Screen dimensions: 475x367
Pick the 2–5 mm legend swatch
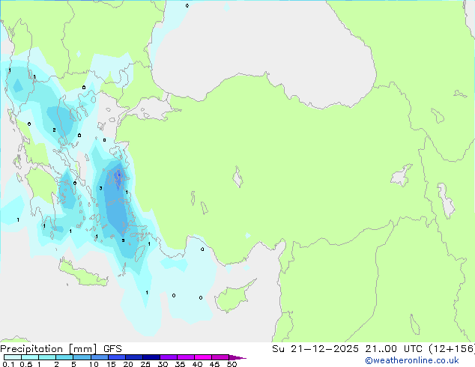[64, 357]
